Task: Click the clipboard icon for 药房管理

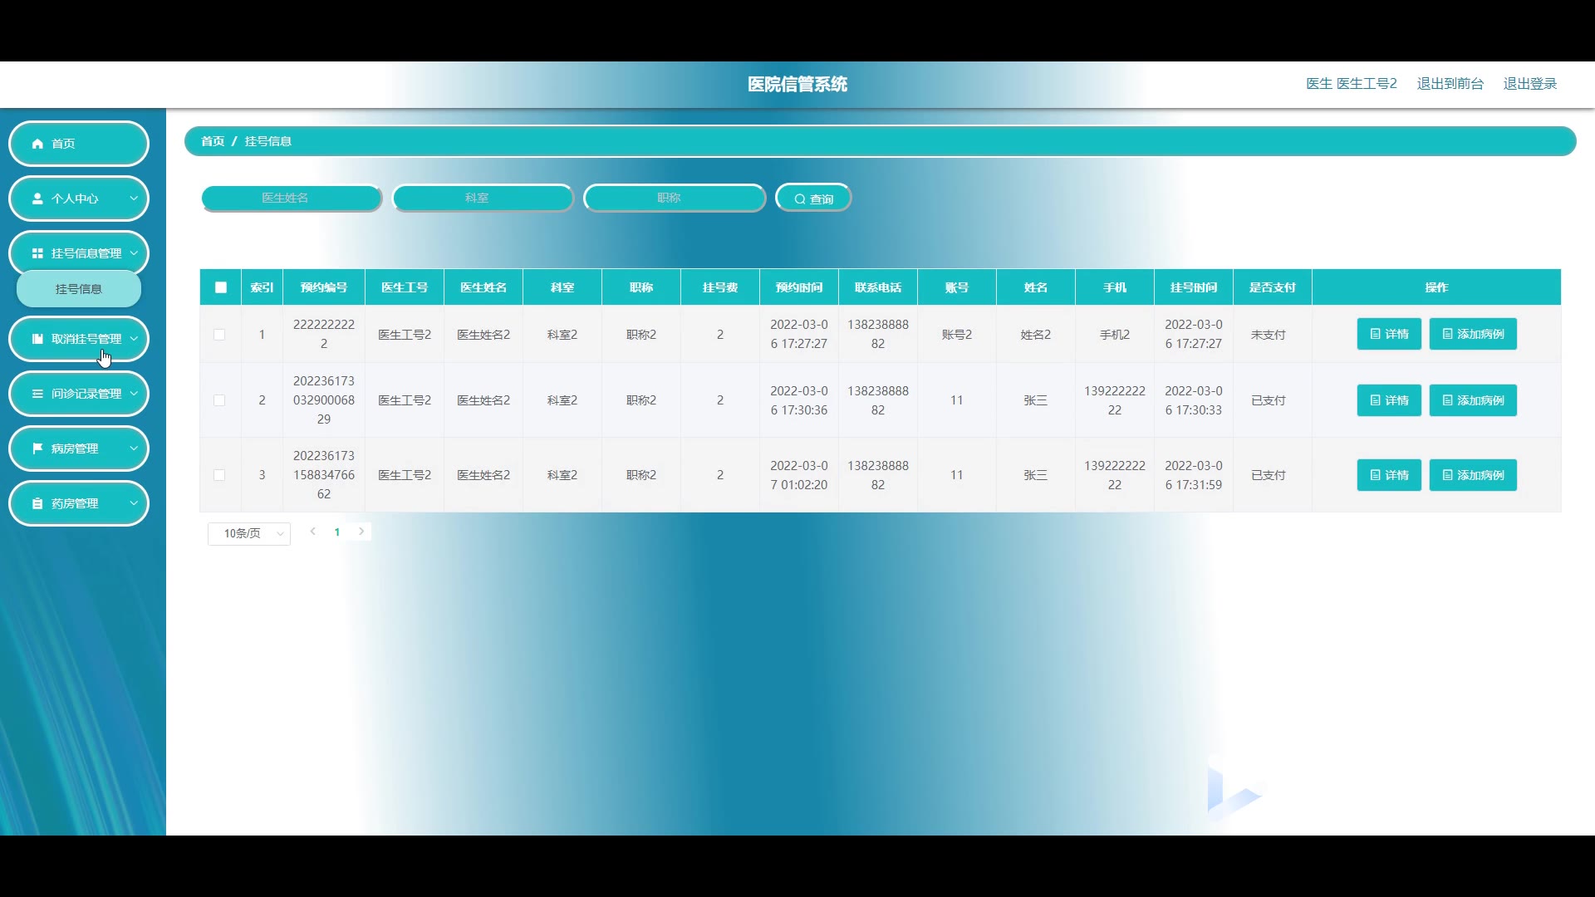Action: click(x=37, y=503)
